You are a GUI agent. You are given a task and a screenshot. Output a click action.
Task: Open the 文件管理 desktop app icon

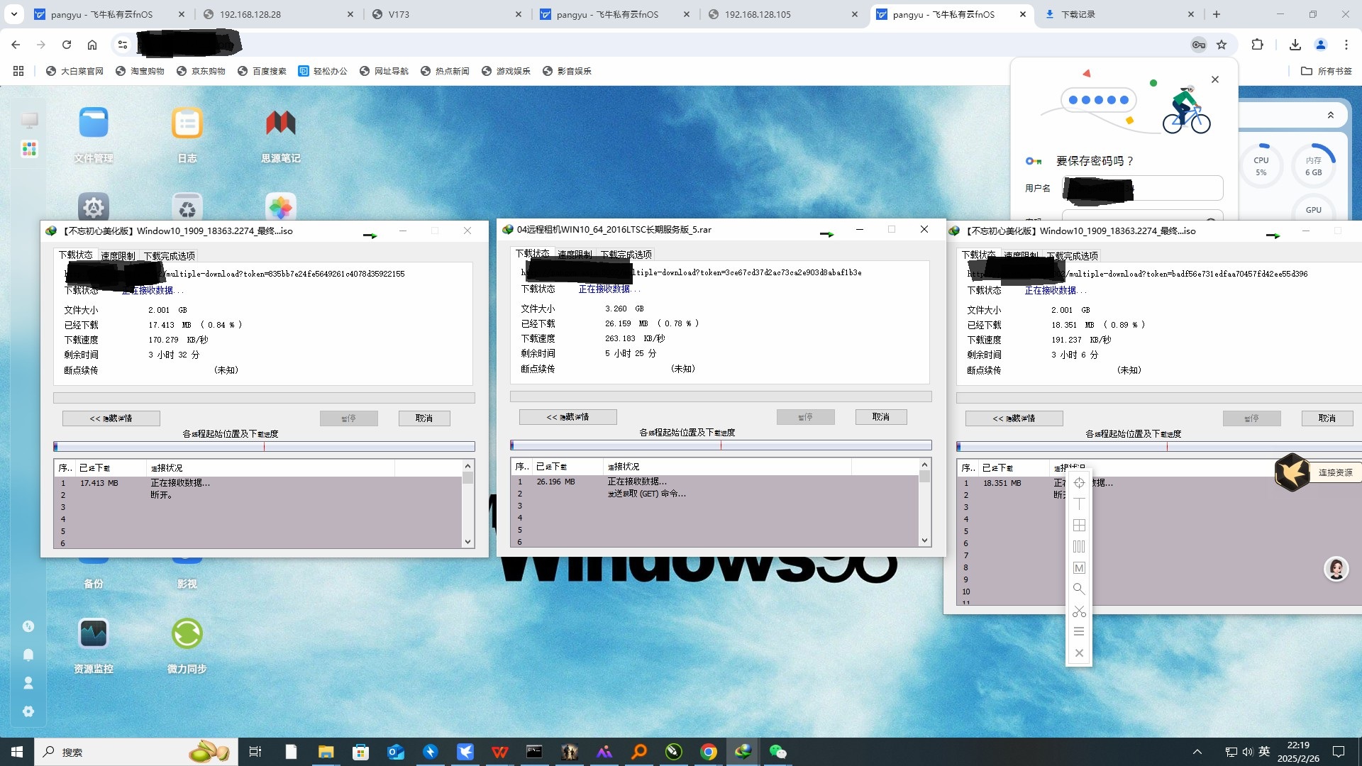94,123
